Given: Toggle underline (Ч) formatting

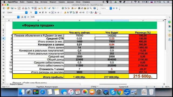Looking at the screenshot, I should pos(46,12).
